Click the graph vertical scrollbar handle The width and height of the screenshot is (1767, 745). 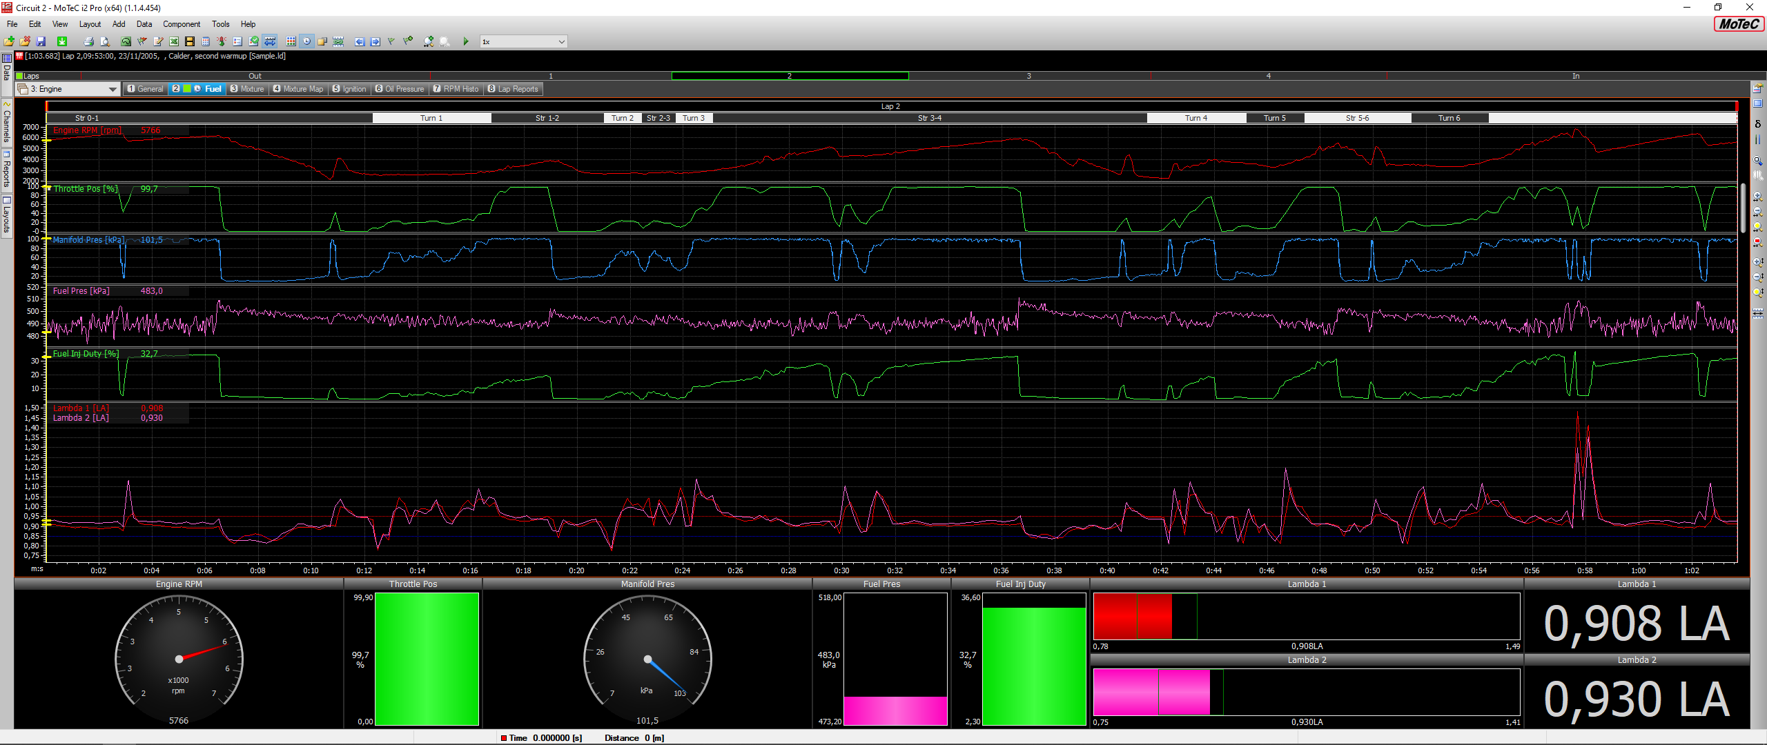pyautogui.click(x=1743, y=207)
